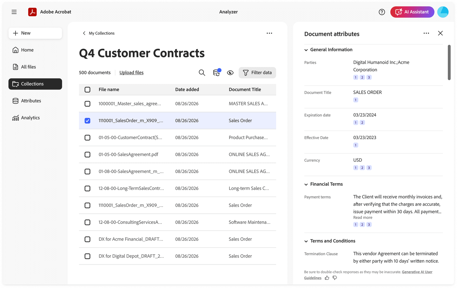
Task: Collapse the Financial Terms section
Action: pos(306,184)
